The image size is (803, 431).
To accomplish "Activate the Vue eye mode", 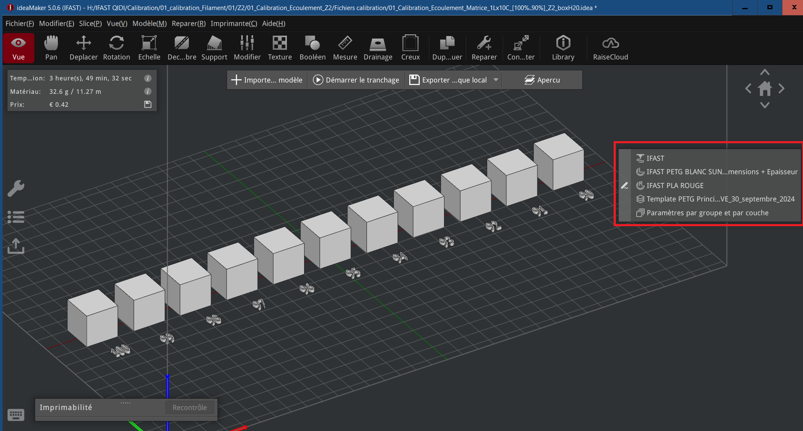I will pos(18,48).
